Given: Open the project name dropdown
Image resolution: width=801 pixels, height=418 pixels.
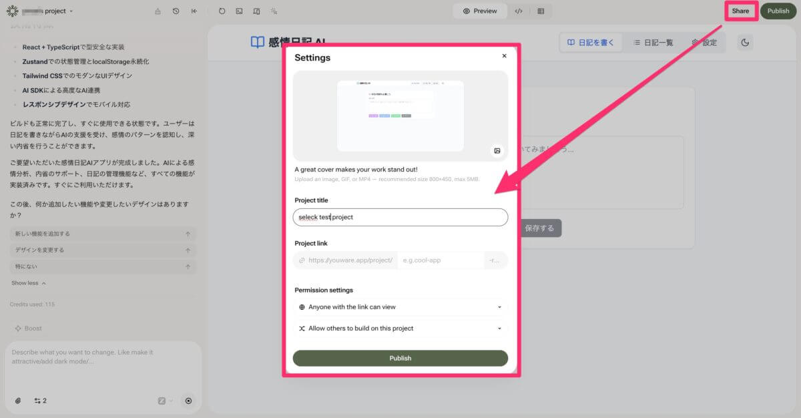Looking at the screenshot, I should pyautogui.click(x=48, y=11).
